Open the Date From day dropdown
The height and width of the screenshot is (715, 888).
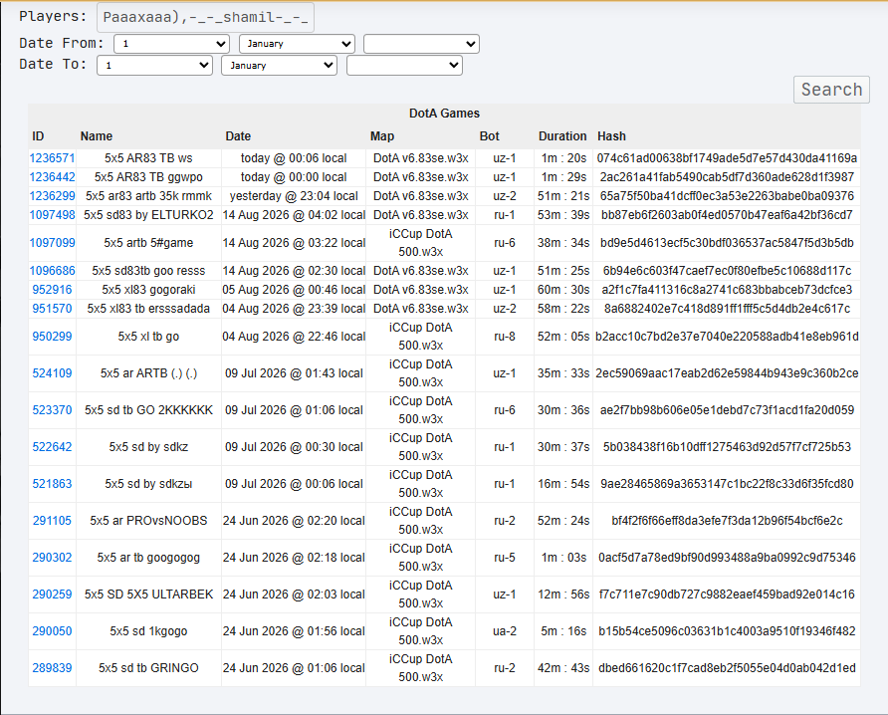(171, 44)
